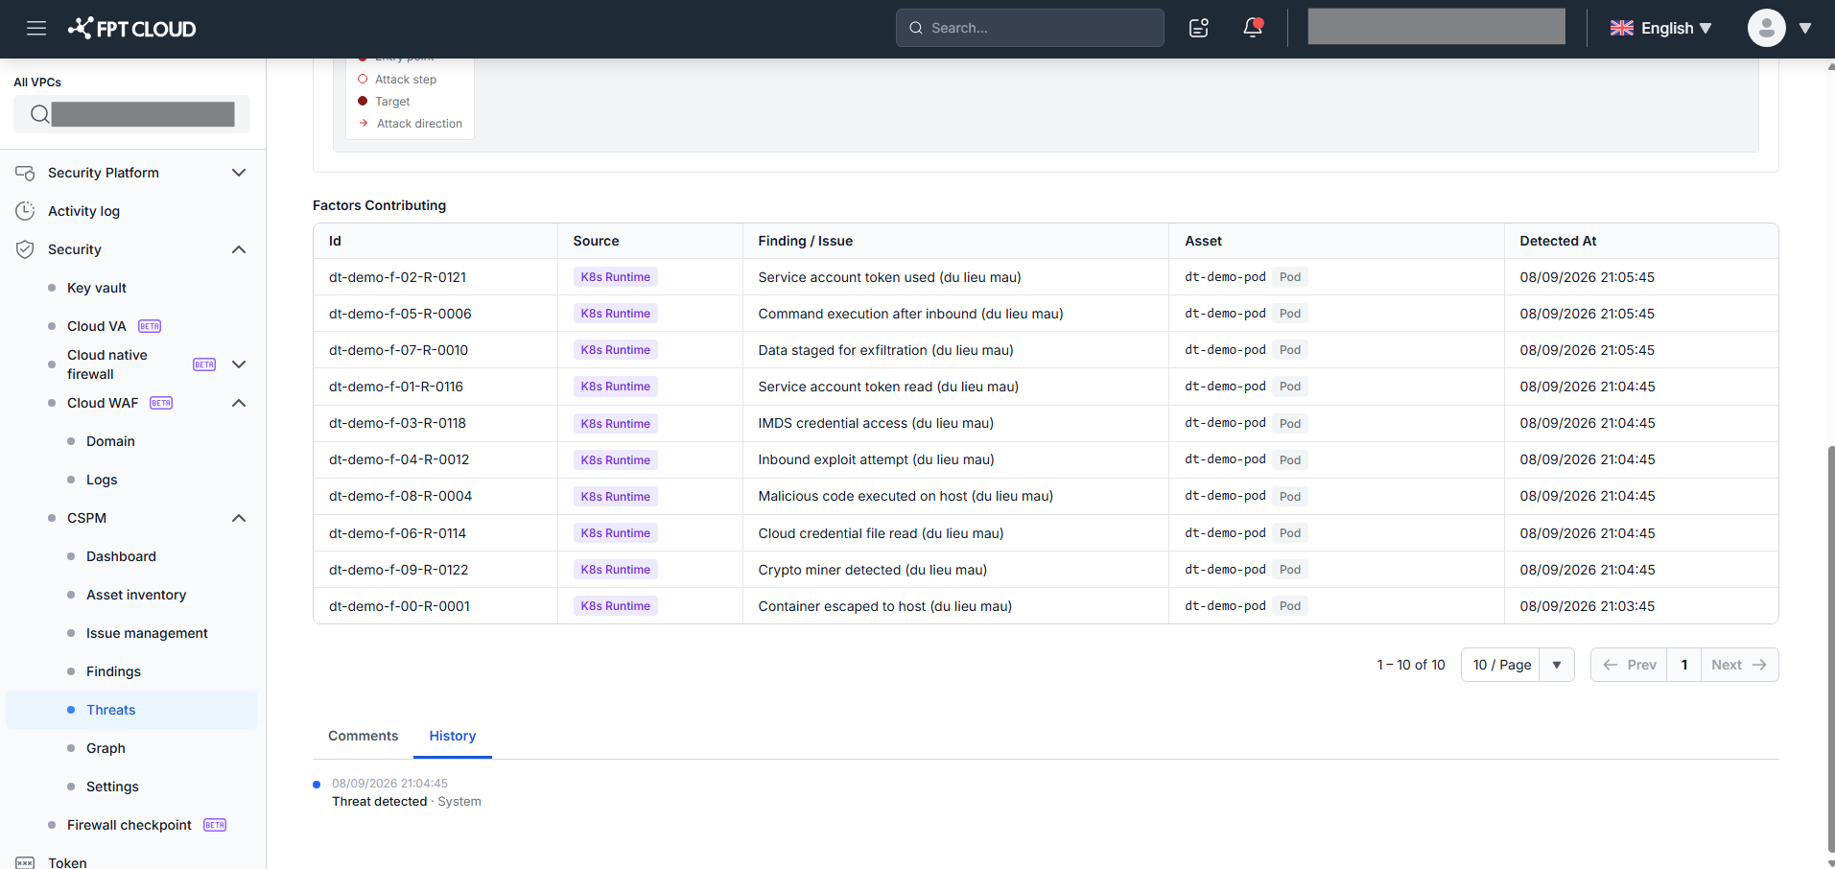The image size is (1835, 869).
Task: Click 'Container escaped to host' issue
Action: [884, 606]
